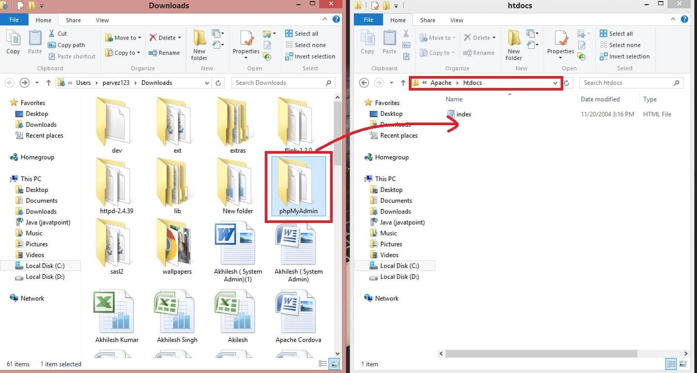Go up one level in the htdocs window

[403, 83]
